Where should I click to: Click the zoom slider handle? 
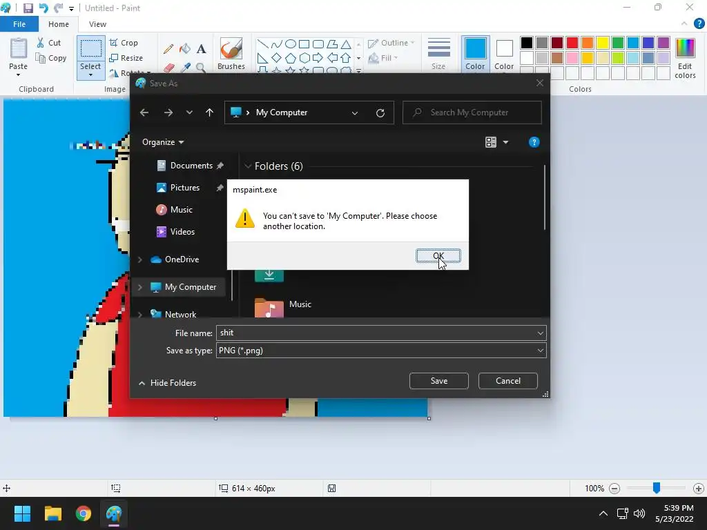[657, 488]
